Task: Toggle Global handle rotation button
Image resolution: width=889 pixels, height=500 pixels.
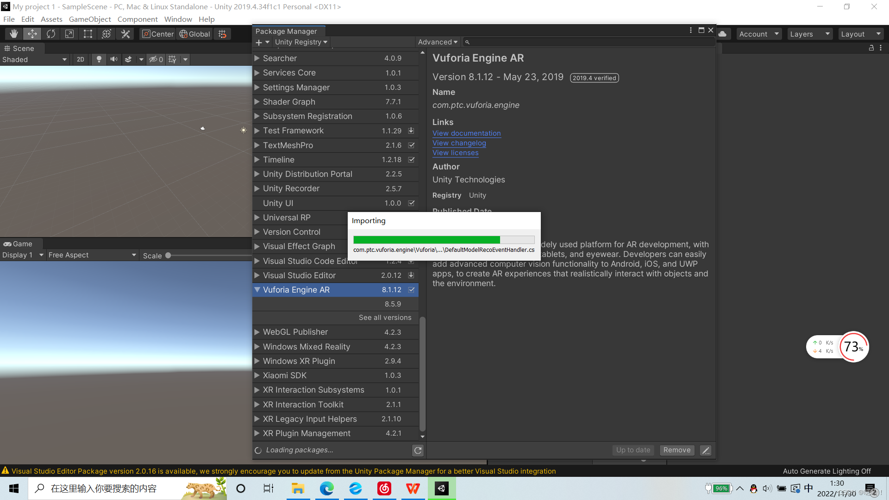Action: [195, 34]
